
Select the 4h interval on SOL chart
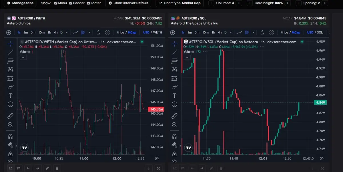[220, 33]
